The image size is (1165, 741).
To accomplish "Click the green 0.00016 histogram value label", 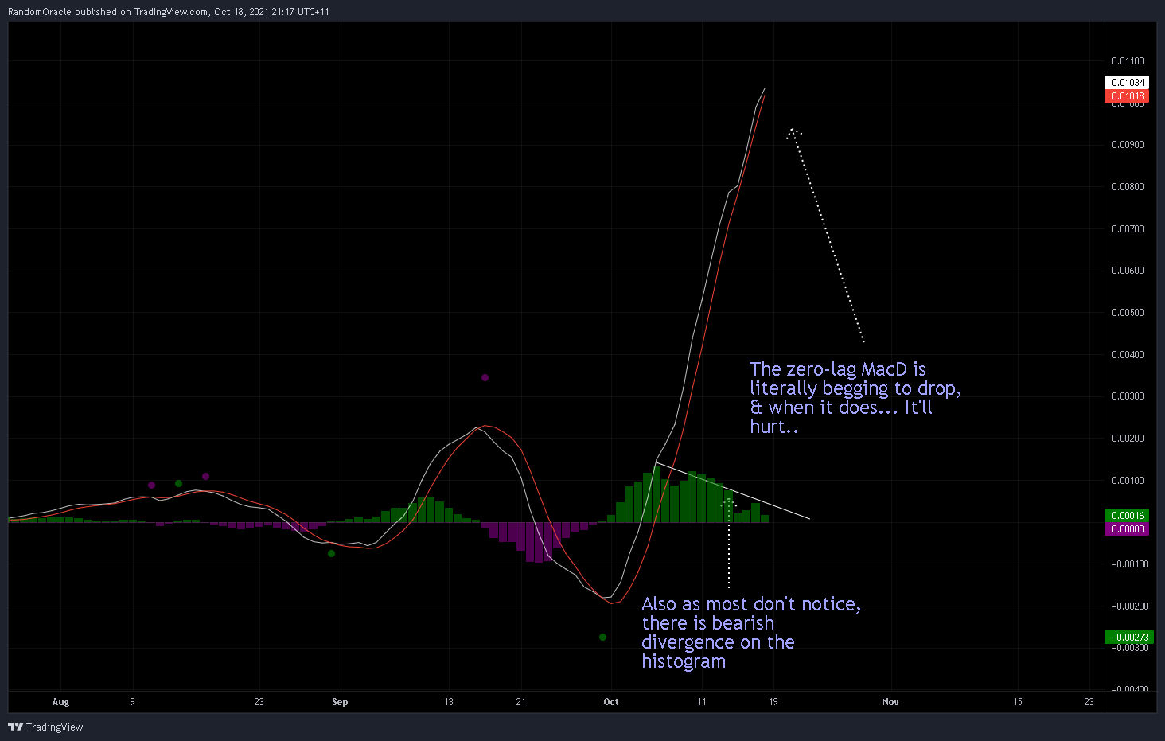I will point(1127,516).
